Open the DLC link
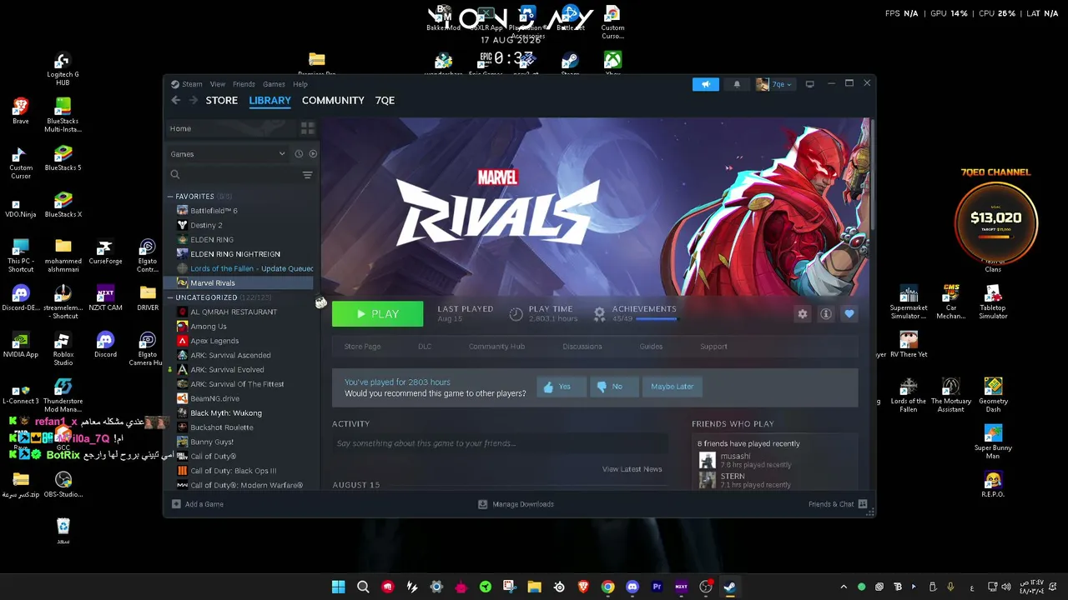Image resolution: width=1068 pixels, height=600 pixels. (x=425, y=347)
